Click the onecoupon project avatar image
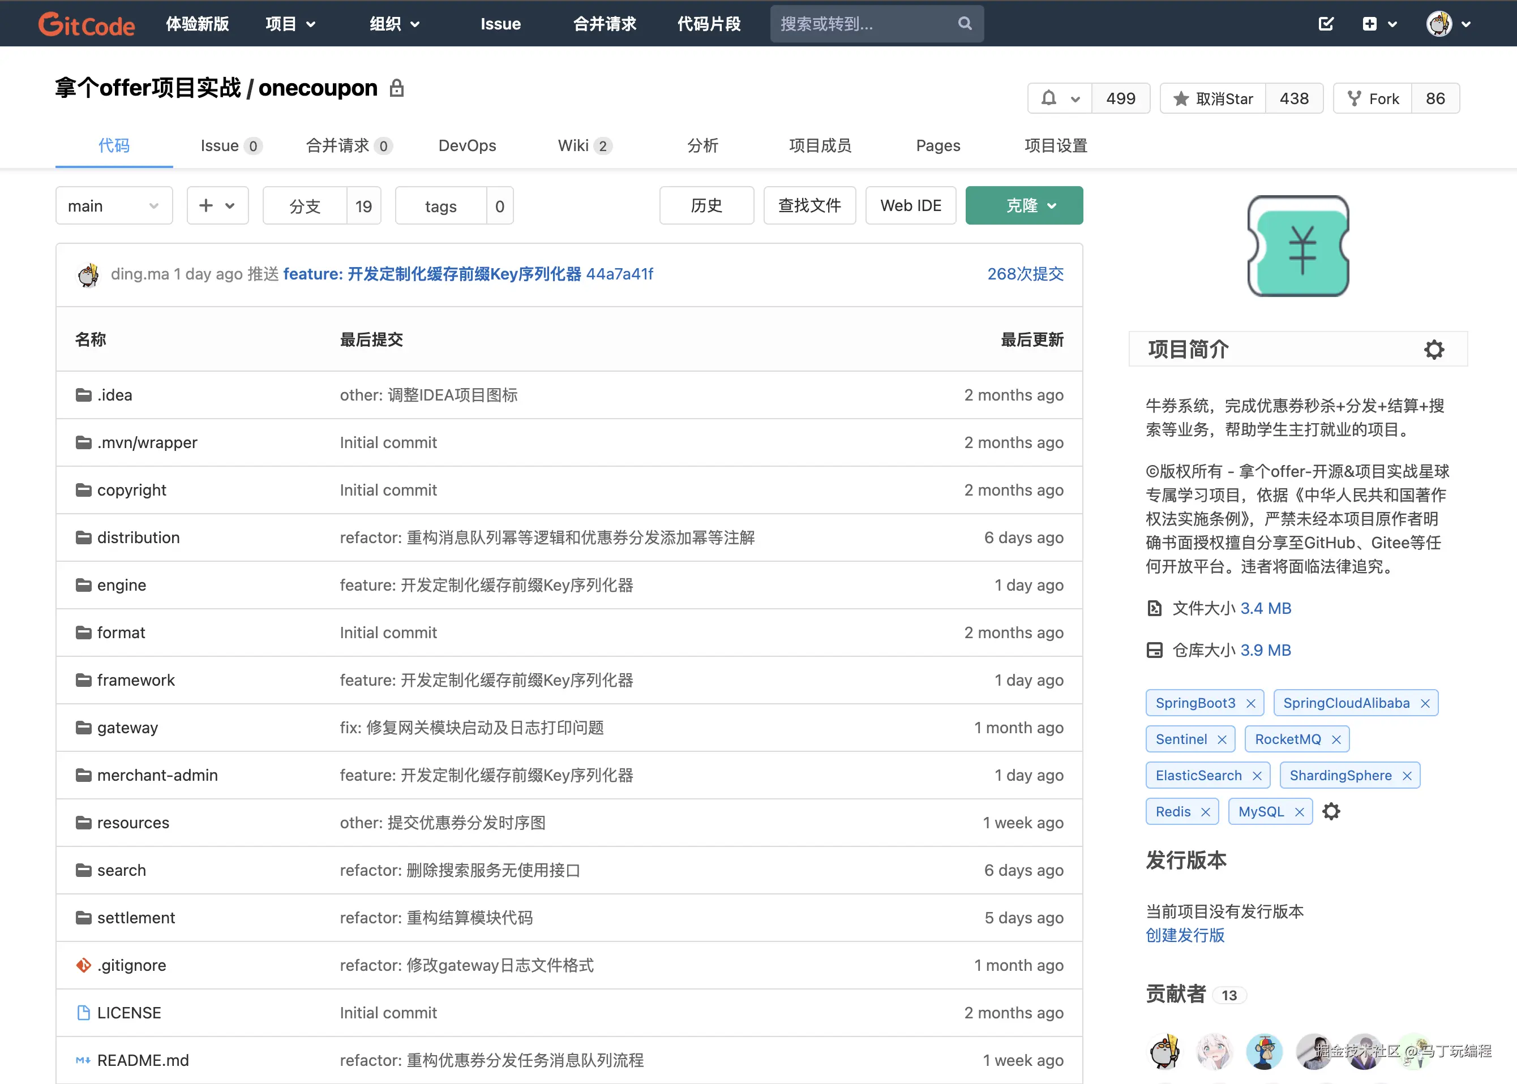The image size is (1517, 1084). 1297,246
